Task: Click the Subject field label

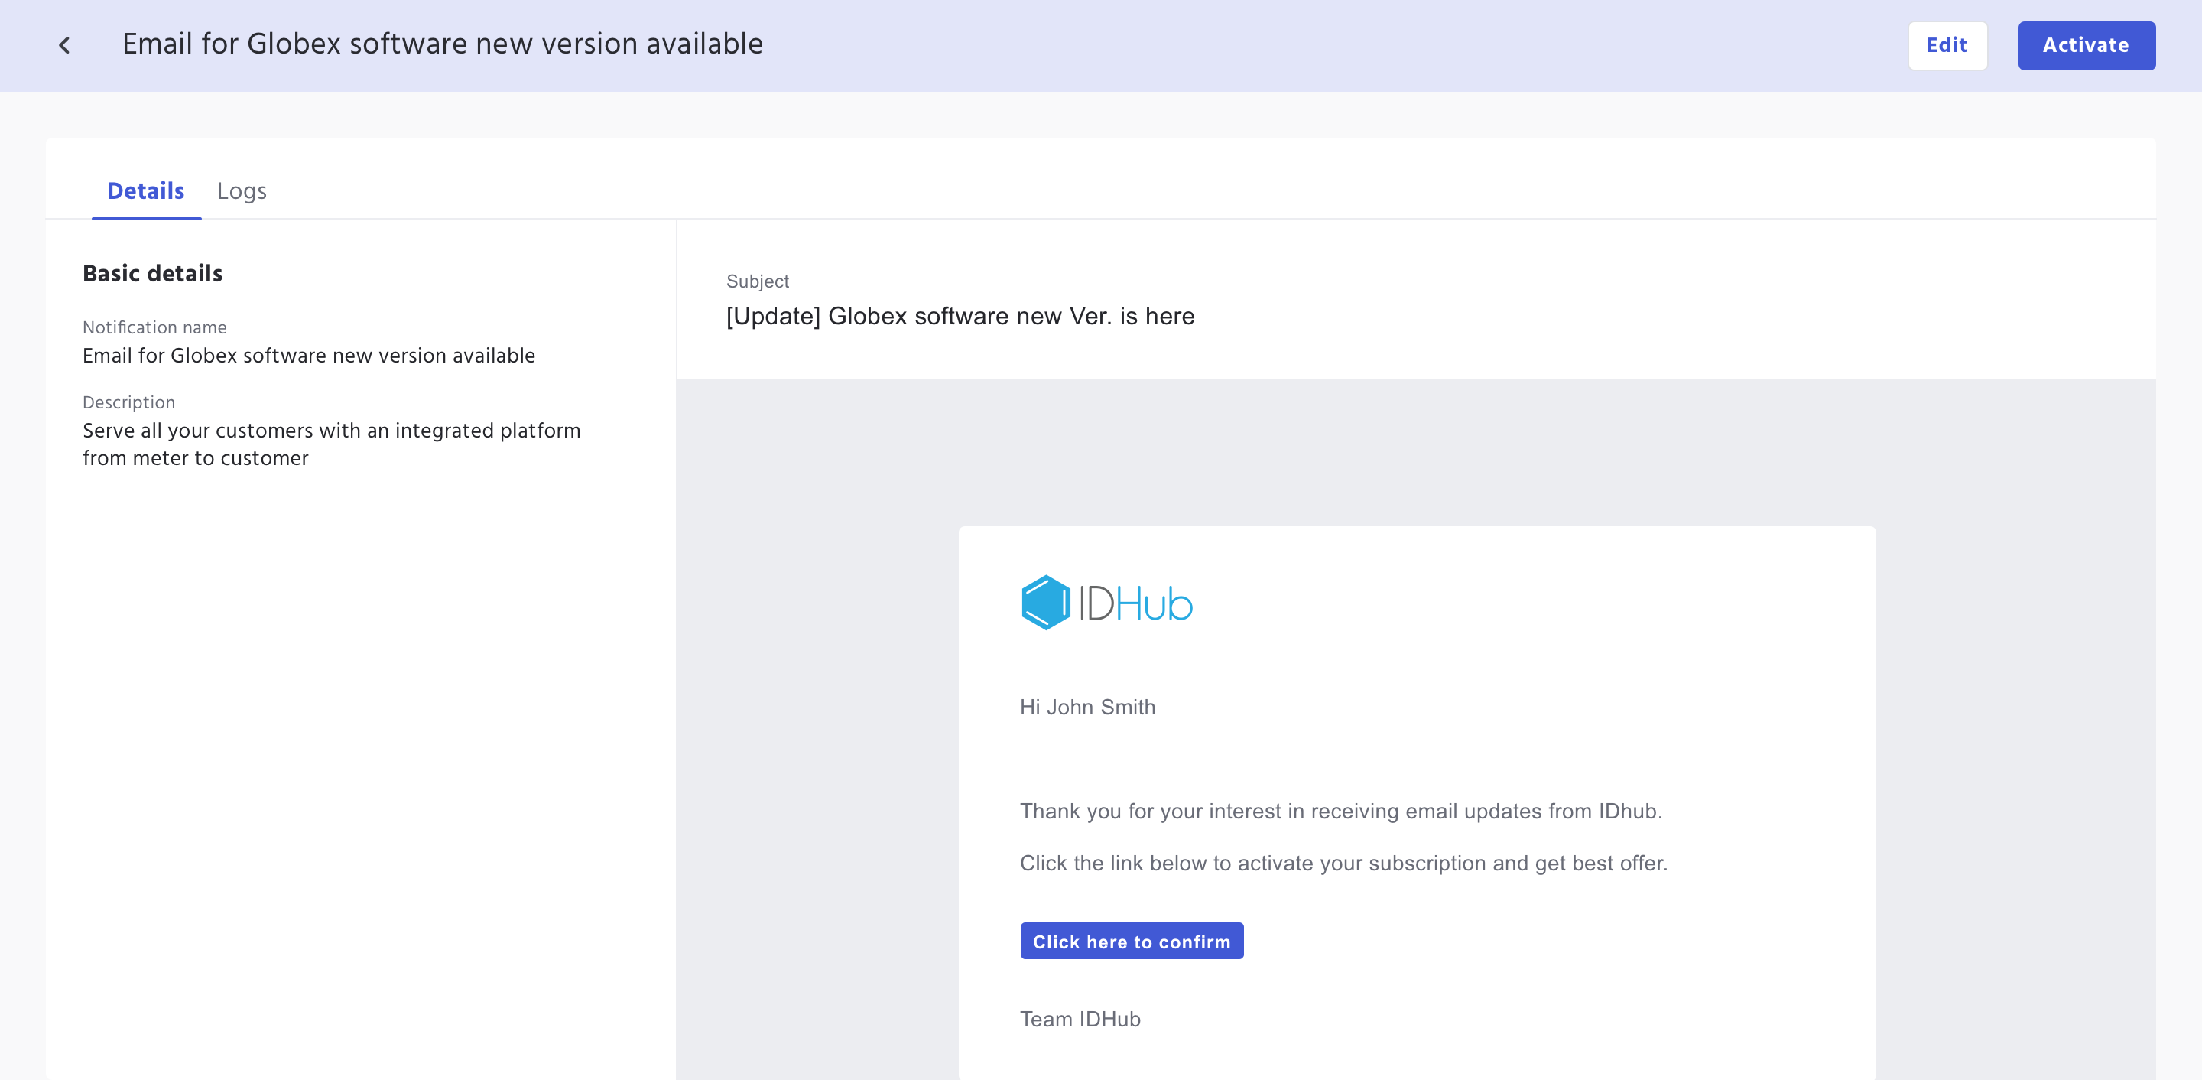Action: coord(756,281)
